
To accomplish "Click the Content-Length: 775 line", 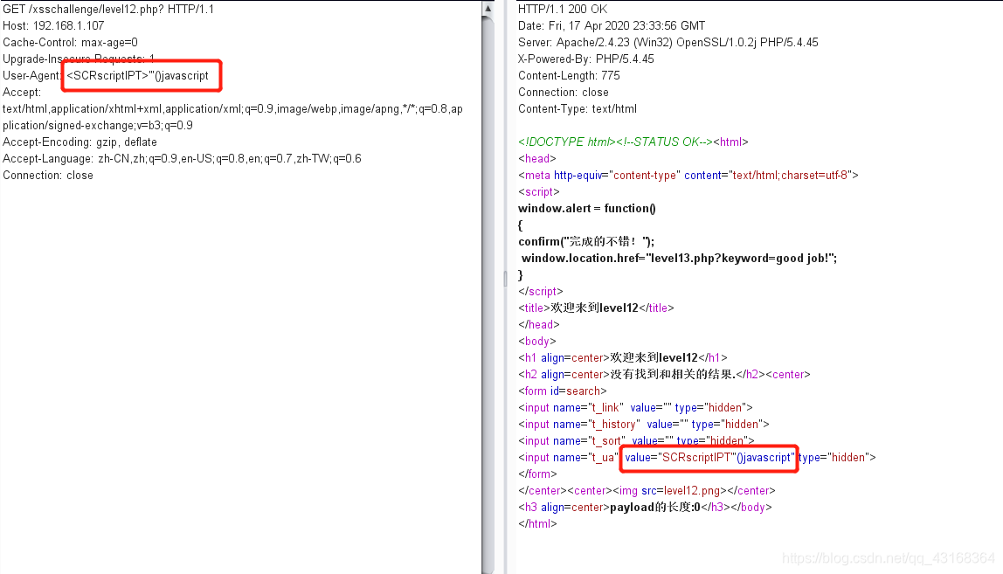I will [569, 75].
